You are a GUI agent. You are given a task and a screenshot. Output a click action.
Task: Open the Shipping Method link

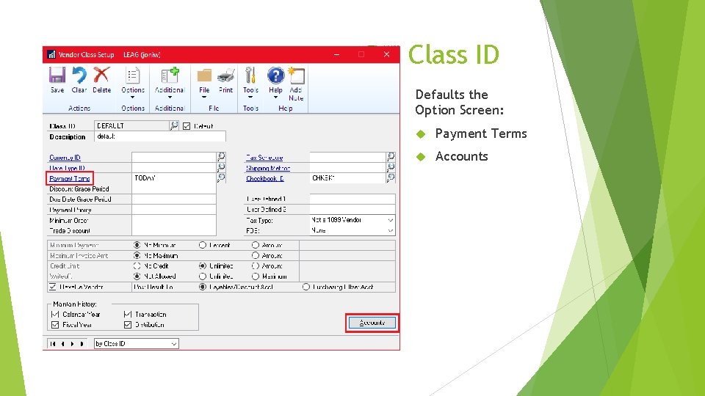coord(268,168)
